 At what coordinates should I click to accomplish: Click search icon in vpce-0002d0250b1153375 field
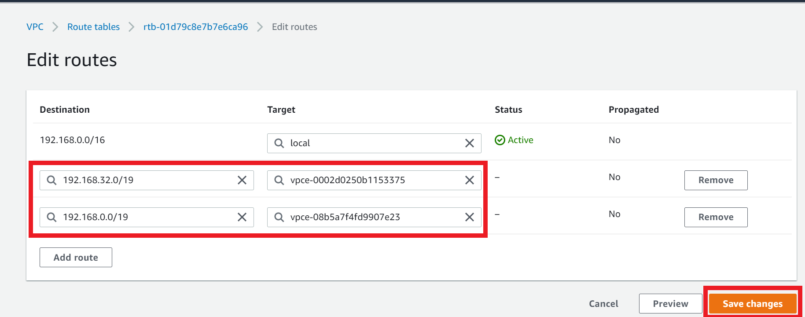(279, 180)
